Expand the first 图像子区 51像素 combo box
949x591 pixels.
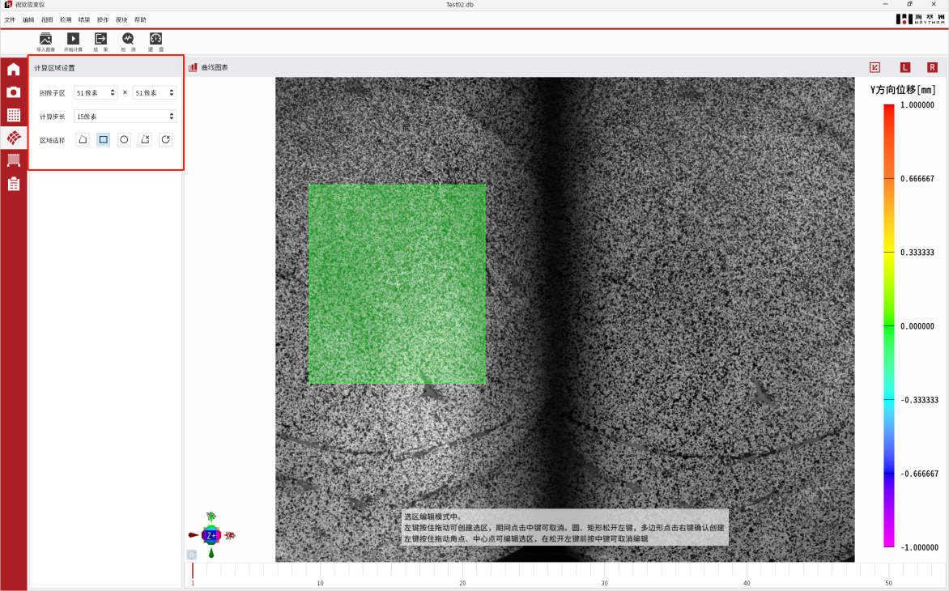96,93
